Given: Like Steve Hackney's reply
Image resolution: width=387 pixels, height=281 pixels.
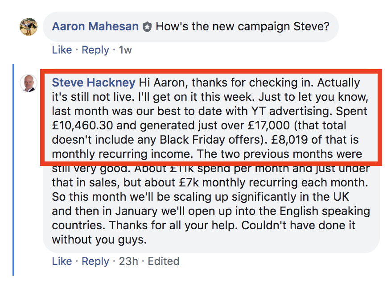Looking at the screenshot, I should [62, 261].
